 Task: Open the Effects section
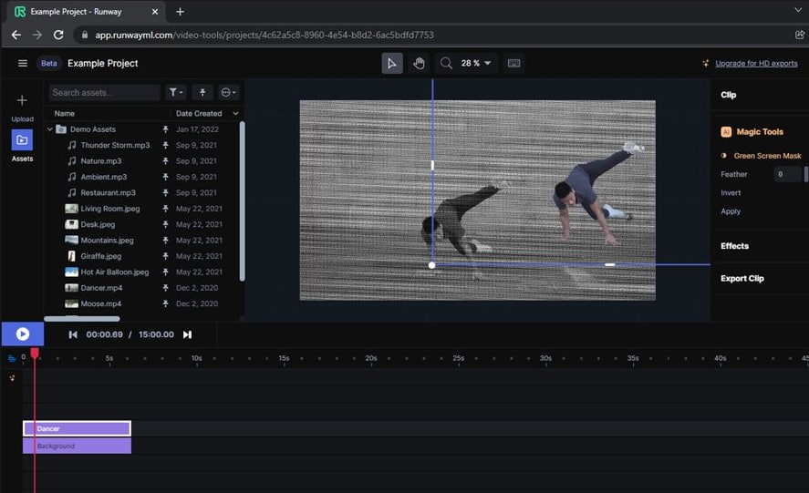pos(734,246)
